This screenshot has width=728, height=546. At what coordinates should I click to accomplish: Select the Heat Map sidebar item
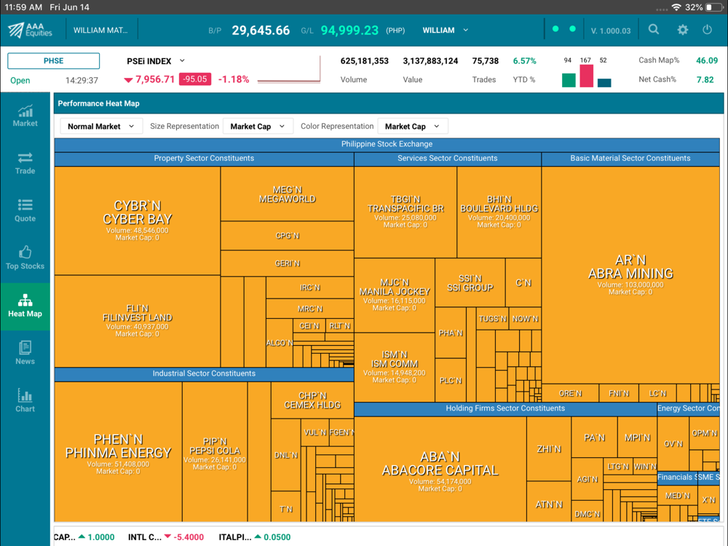(x=25, y=306)
